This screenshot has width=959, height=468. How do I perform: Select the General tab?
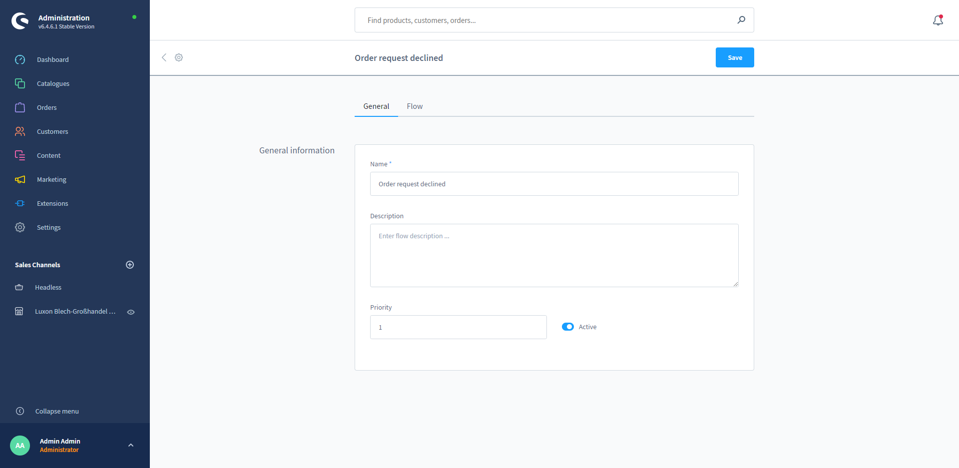coord(376,106)
